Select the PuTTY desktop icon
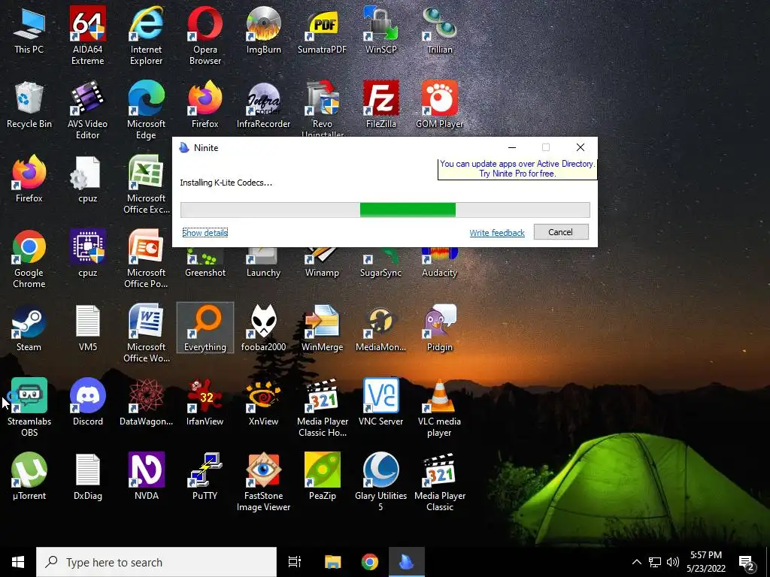This screenshot has height=577, width=770. coord(205,477)
